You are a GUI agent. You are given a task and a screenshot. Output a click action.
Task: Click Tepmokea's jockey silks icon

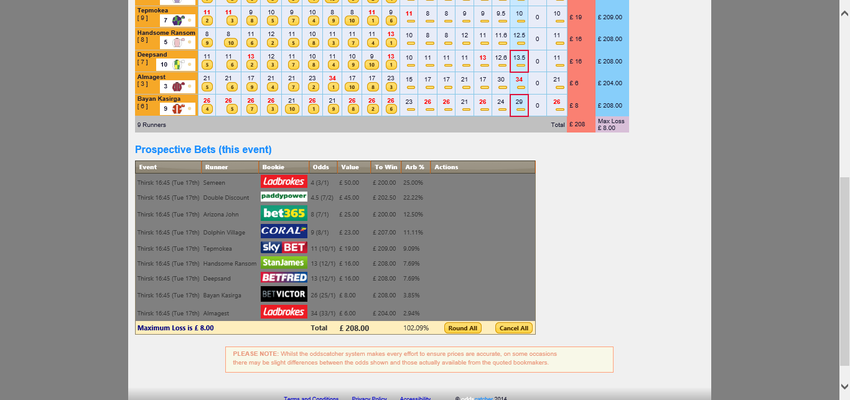tap(179, 21)
